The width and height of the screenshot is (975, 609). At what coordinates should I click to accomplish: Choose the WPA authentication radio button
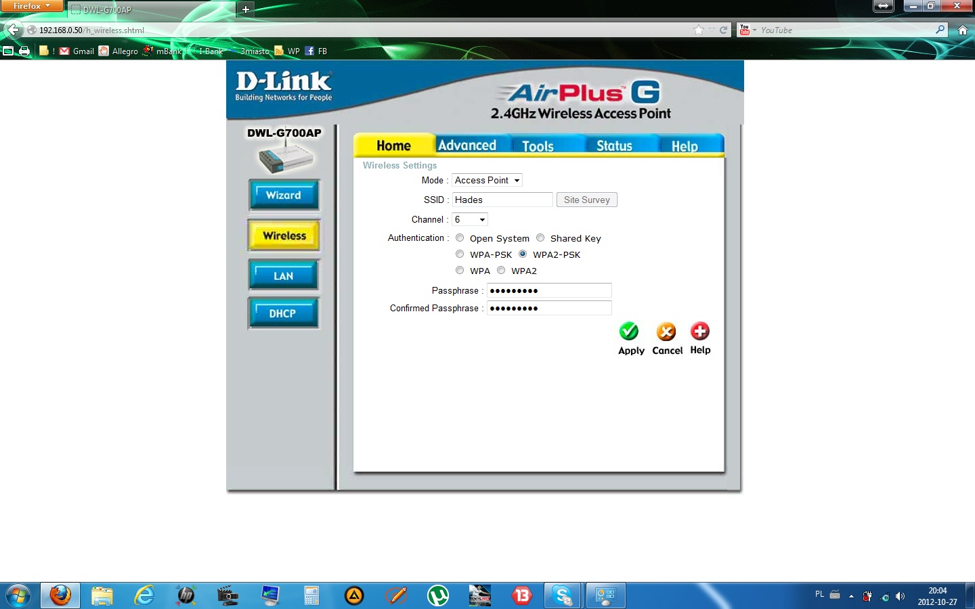(460, 270)
